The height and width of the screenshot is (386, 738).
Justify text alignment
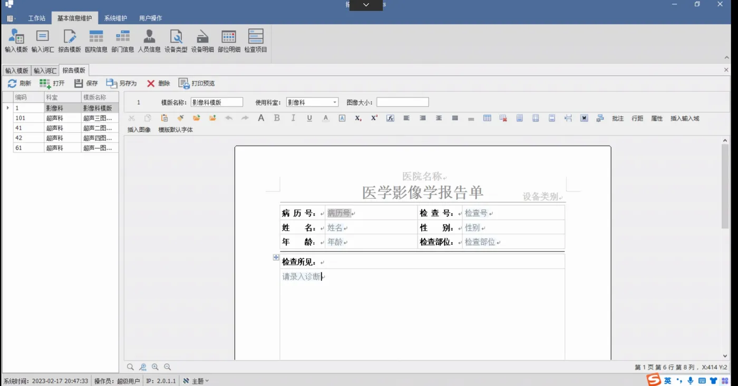pyautogui.click(x=455, y=118)
